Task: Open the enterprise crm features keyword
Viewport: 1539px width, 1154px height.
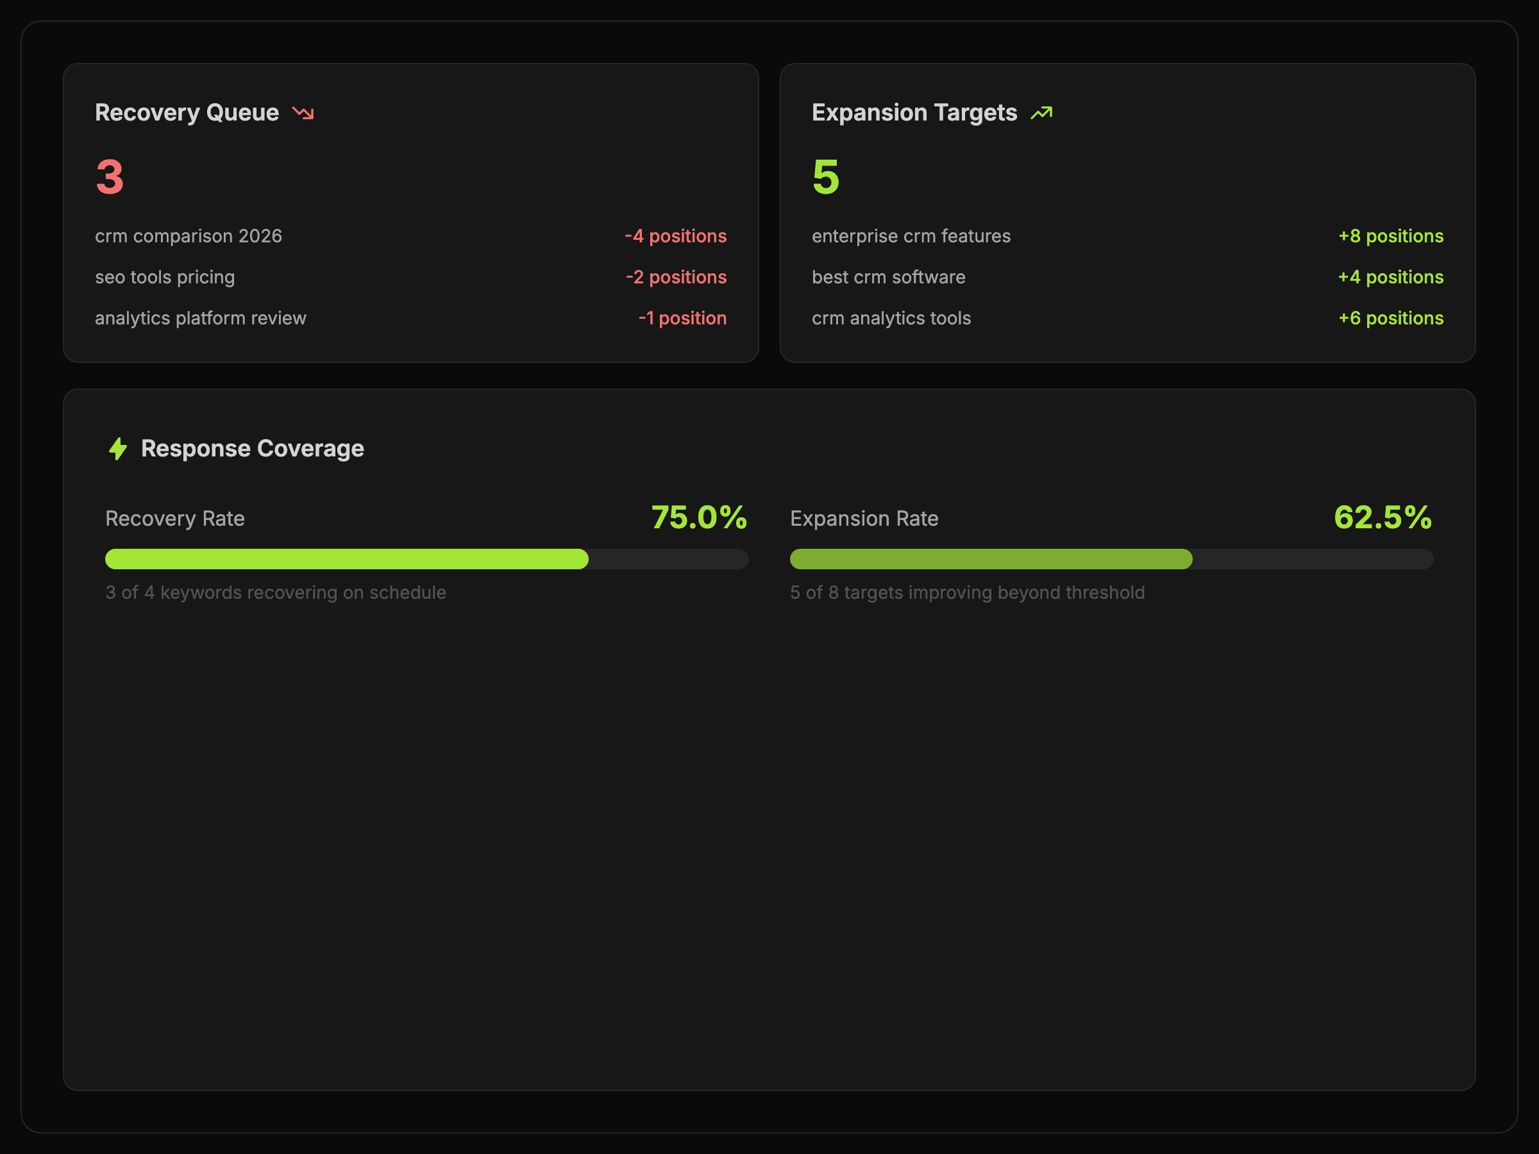Action: click(911, 237)
